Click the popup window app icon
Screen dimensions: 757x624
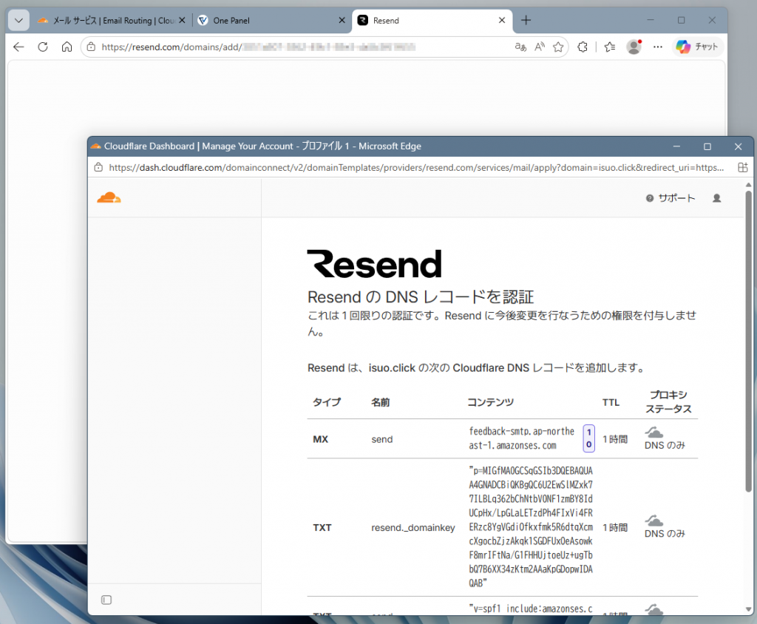click(95, 146)
